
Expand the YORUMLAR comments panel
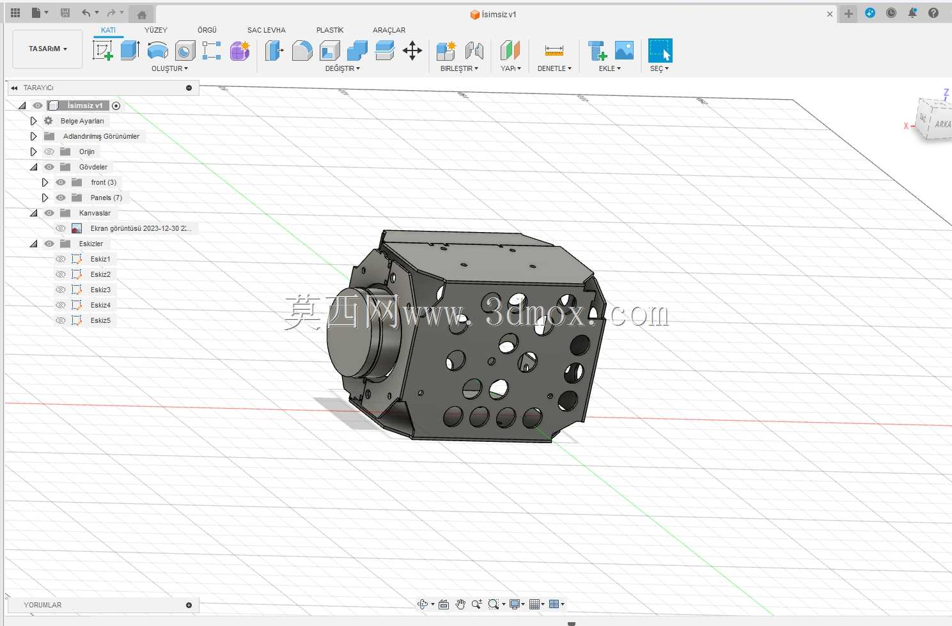[x=189, y=605]
